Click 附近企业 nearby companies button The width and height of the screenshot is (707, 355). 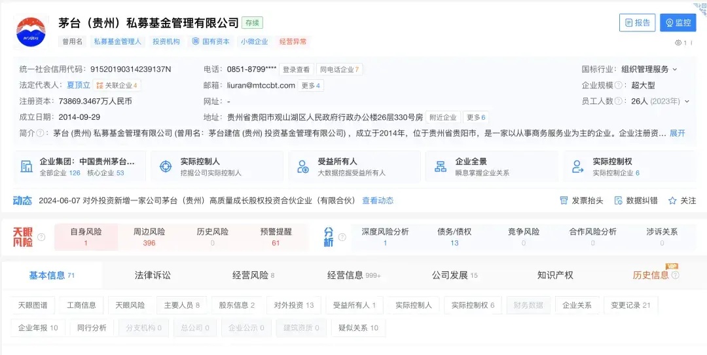(443, 117)
